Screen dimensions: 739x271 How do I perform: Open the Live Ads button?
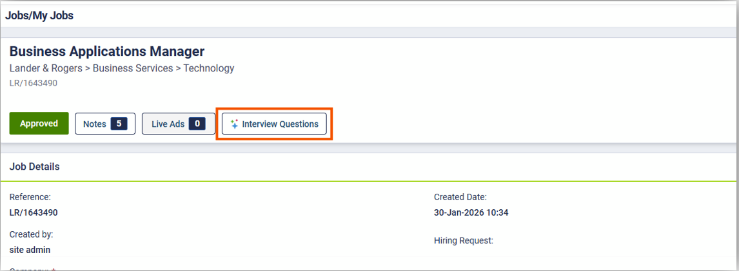coord(168,124)
